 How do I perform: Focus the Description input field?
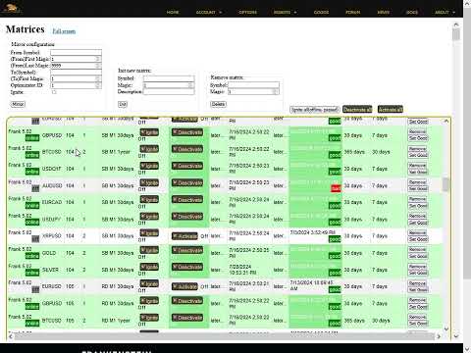169,92
